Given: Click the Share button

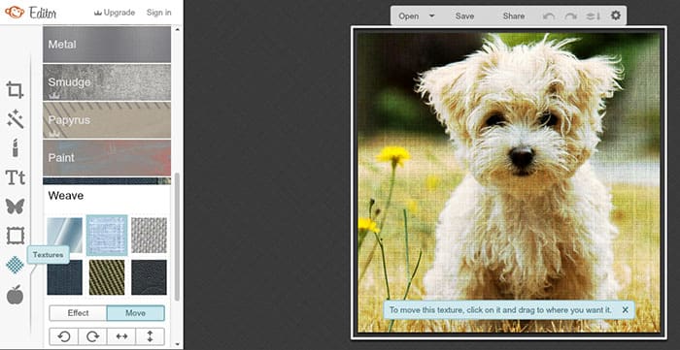Looking at the screenshot, I should tap(514, 16).
